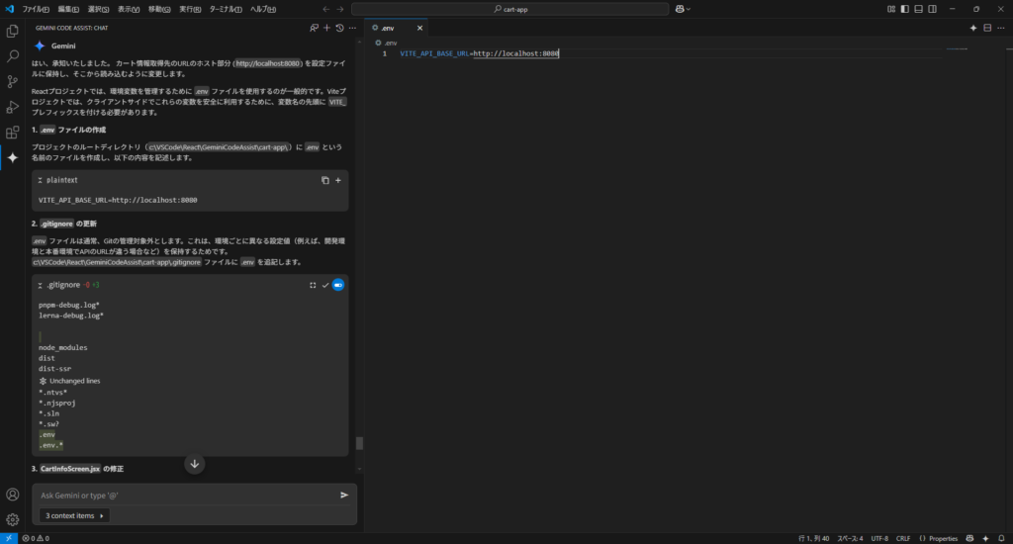Screen dimensions: 1013x544
Task: Open the Explorer view in activity bar
Action: 12,31
